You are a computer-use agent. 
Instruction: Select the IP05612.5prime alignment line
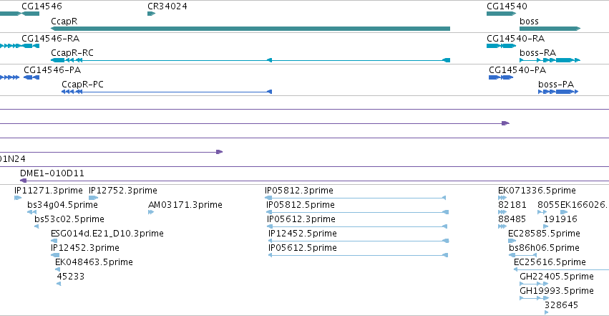358,255
